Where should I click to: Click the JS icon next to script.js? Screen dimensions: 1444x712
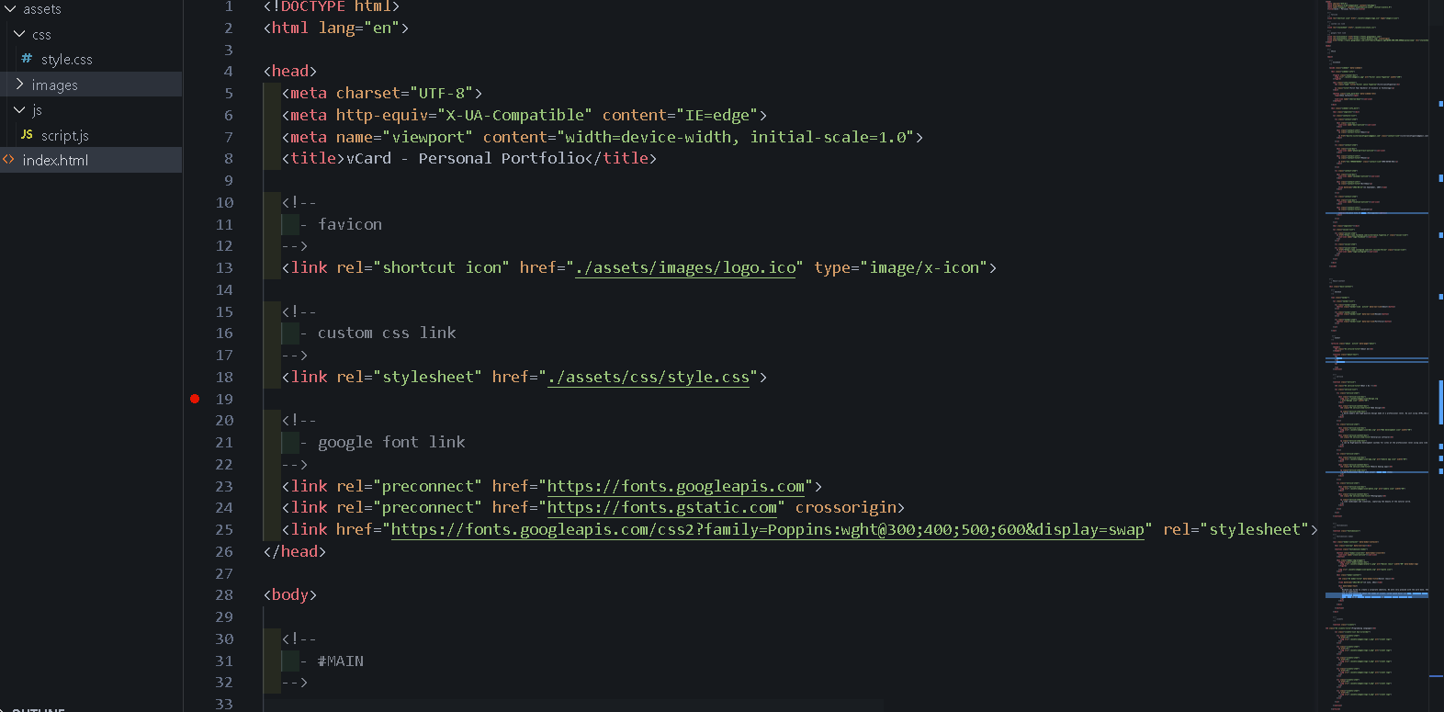click(x=27, y=135)
